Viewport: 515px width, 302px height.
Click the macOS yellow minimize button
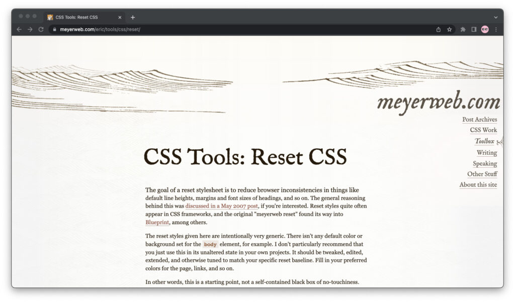click(x=28, y=16)
